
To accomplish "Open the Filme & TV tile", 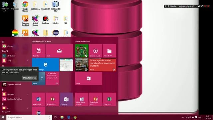I will click(x=109, y=51).
